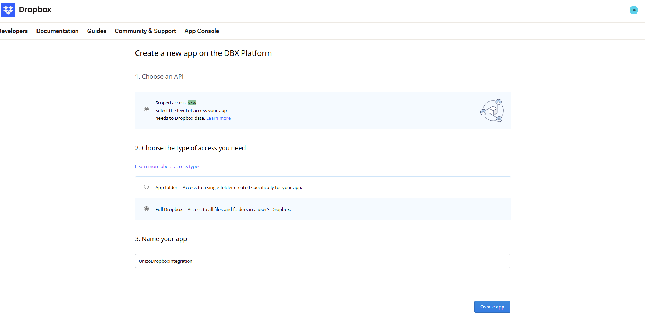Click the New badge next to Scoped access
The width and height of the screenshot is (645, 322).
click(192, 103)
